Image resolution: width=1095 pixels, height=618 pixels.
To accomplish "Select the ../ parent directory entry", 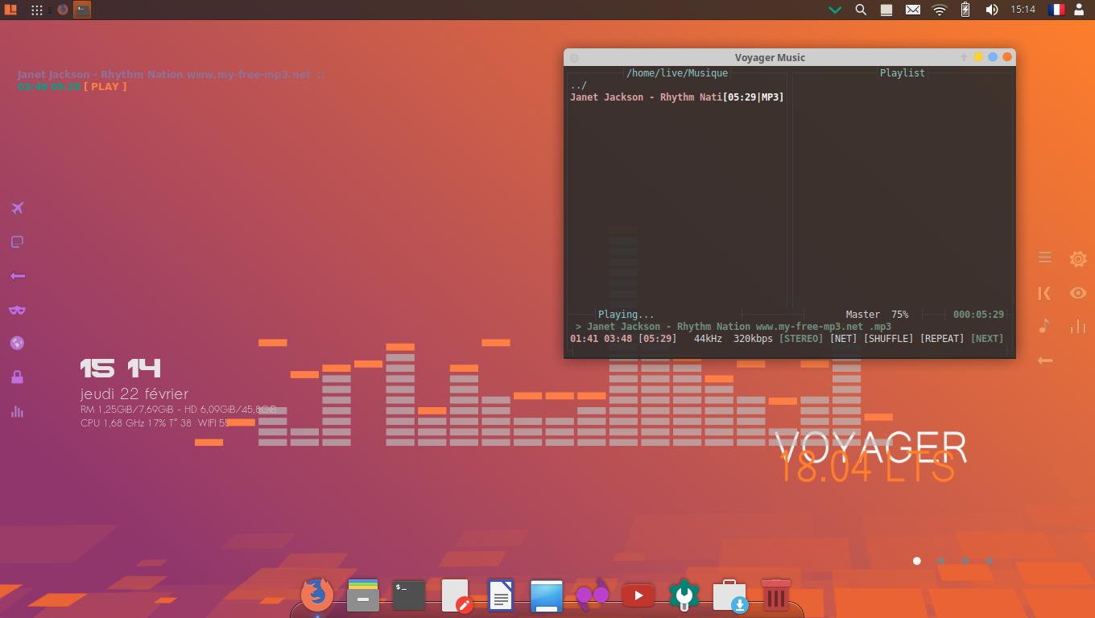I will tap(578, 85).
